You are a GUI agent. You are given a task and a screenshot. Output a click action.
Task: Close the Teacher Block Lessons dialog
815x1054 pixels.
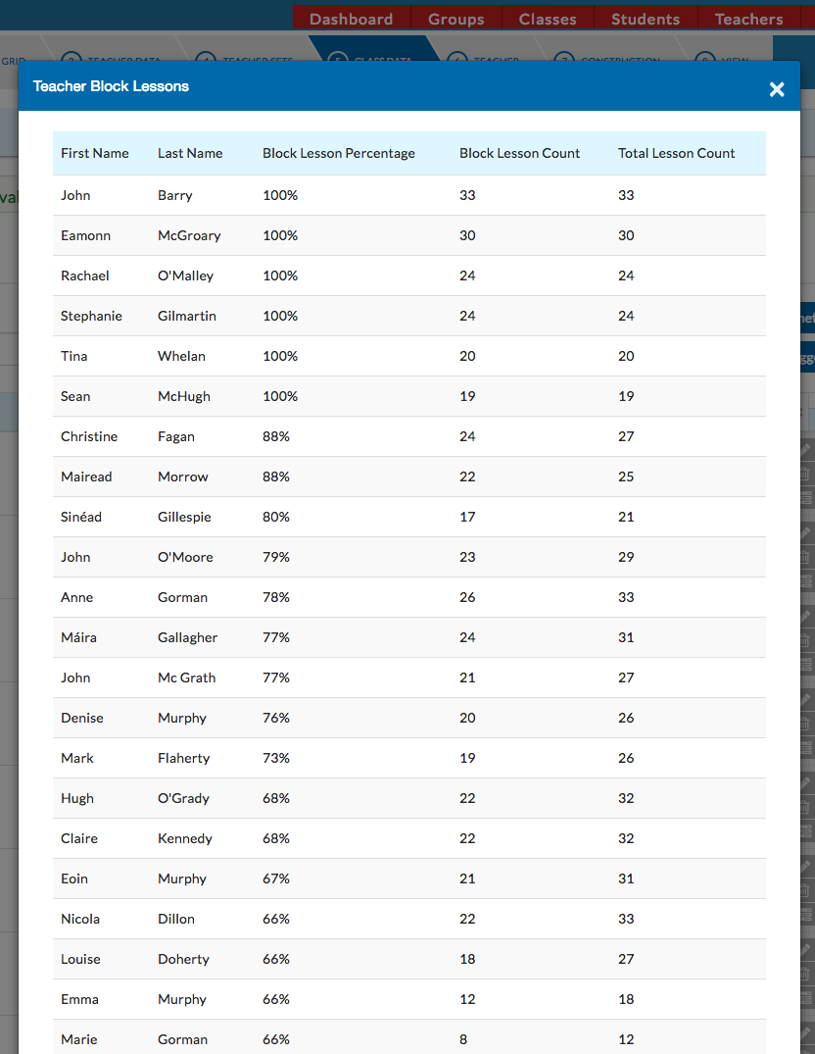[777, 89]
